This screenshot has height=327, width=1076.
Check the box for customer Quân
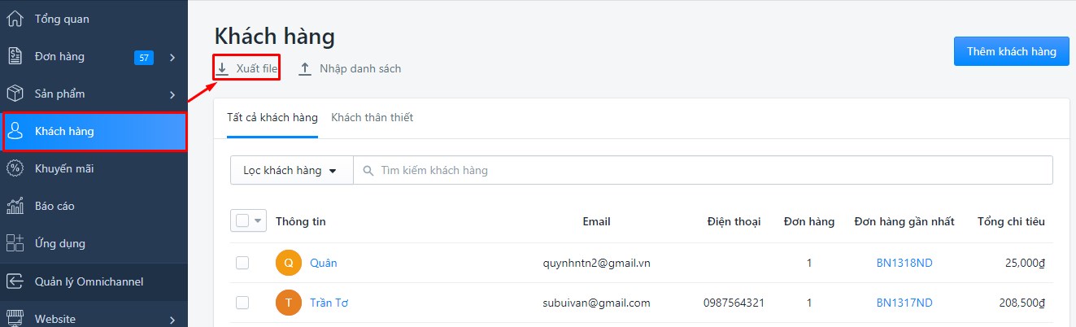click(242, 263)
